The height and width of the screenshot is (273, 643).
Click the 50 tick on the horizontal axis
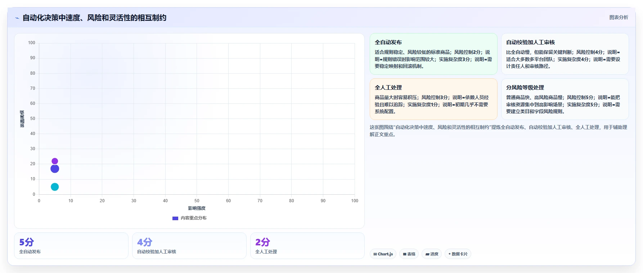pos(197,201)
